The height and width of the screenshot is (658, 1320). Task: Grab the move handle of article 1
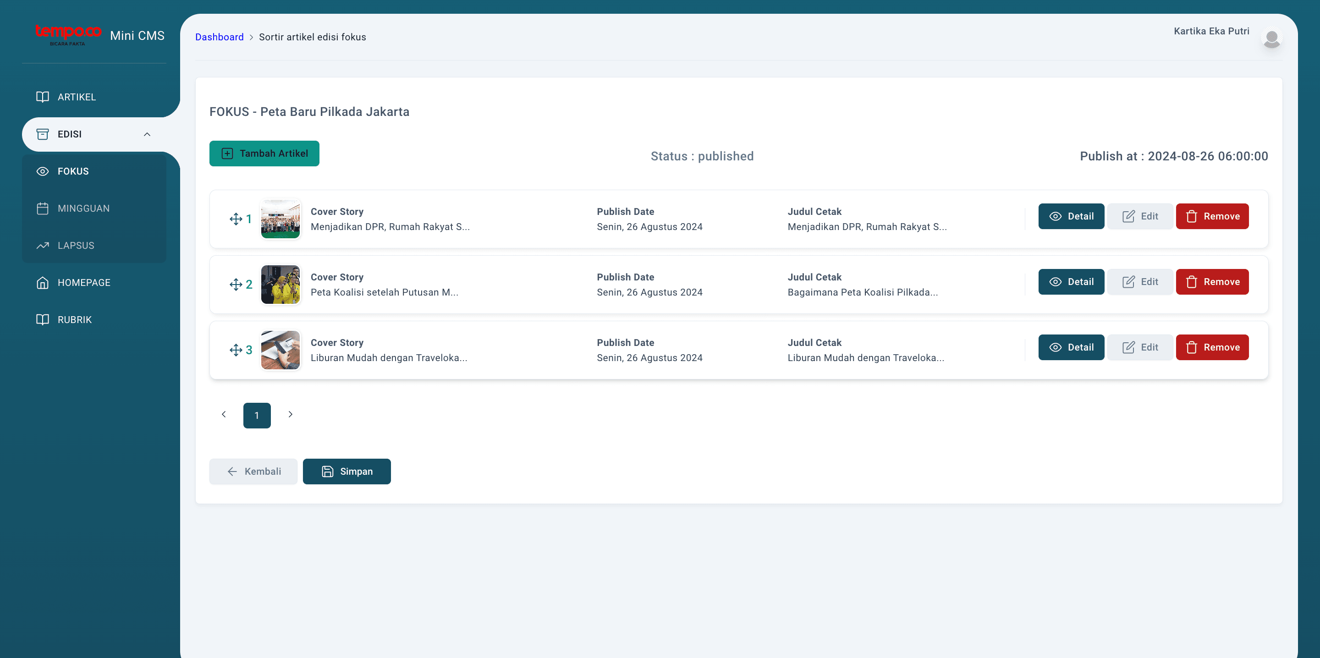pyautogui.click(x=236, y=219)
